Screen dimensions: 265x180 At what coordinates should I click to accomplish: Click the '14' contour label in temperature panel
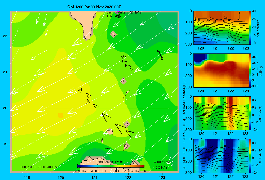point(211,40)
